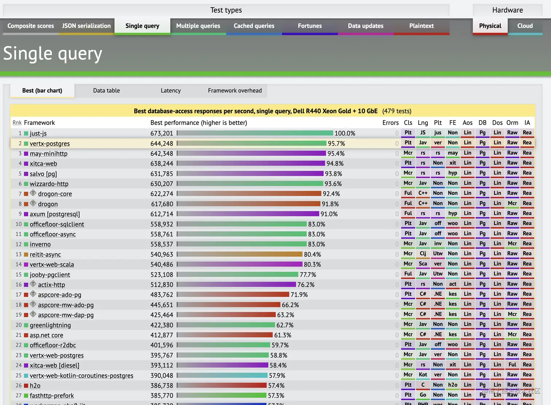Screen dimensions: 551x405
Task: Switch hardware to Cloud
Action: point(525,26)
